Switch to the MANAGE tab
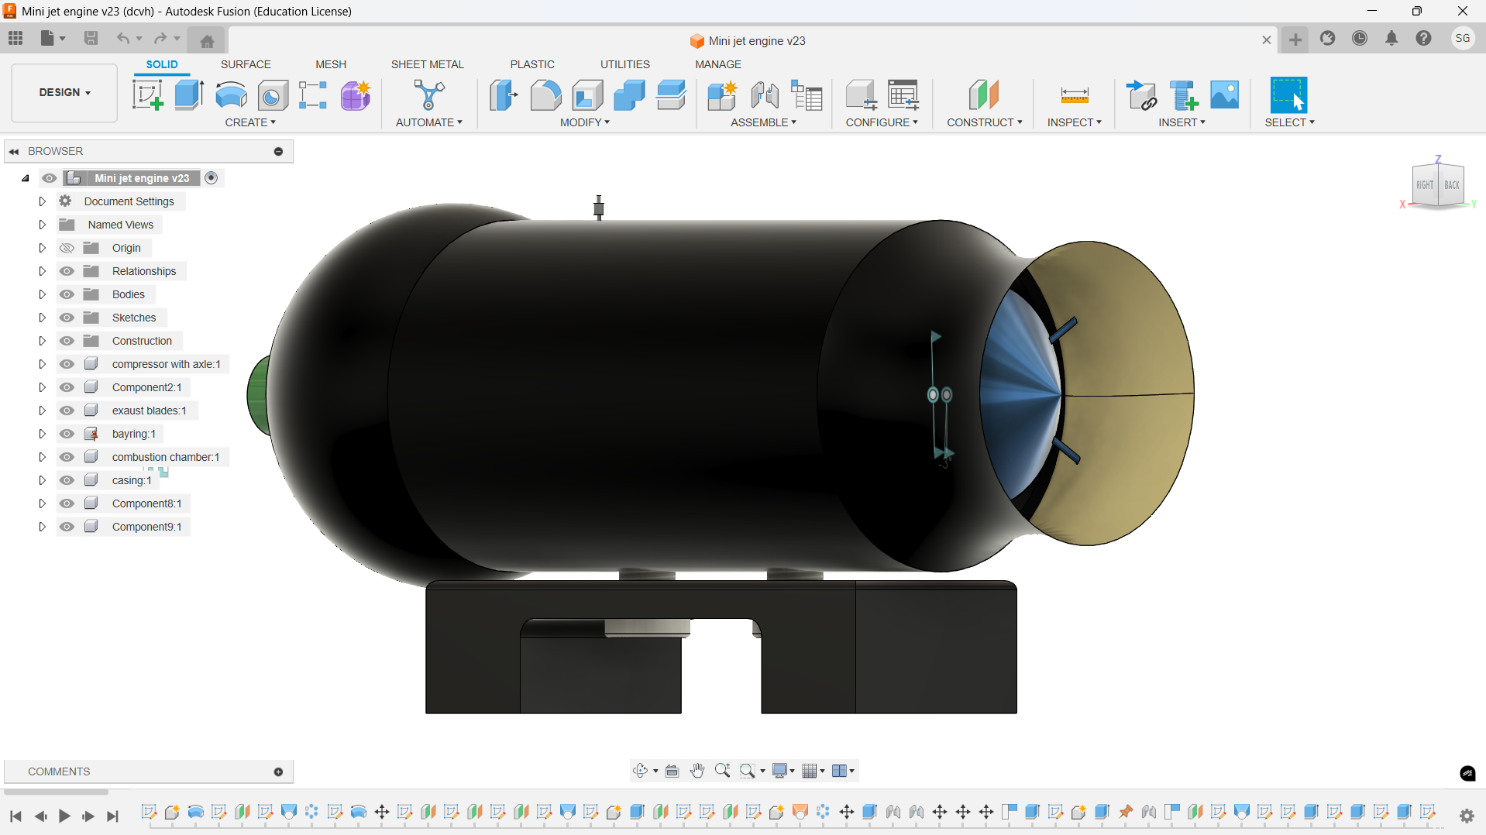This screenshot has width=1486, height=835. coord(718,64)
